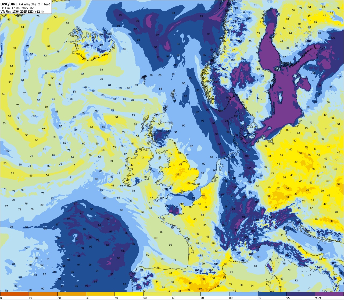Click the humidity value "71" on the map

(x=231, y=272)
